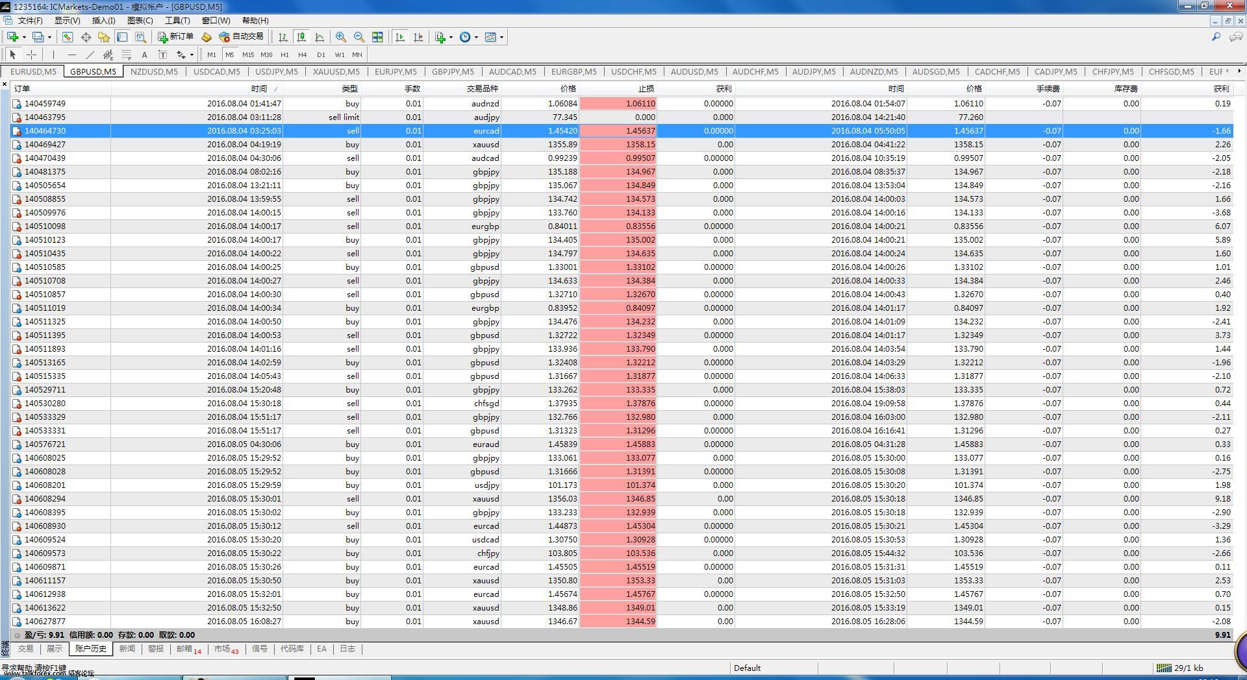This screenshot has width=1247, height=680.
Task: Select order row 140464730
Action: click(622, 130)
